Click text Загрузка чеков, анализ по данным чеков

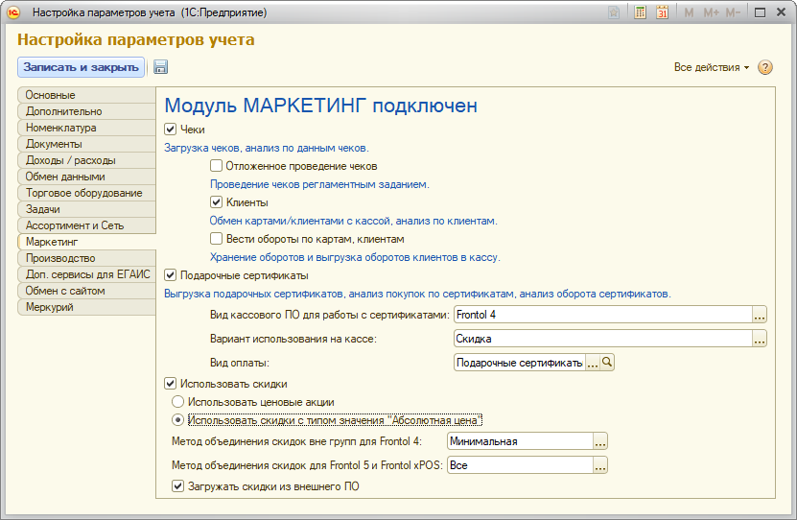click(x=267, y=148)
